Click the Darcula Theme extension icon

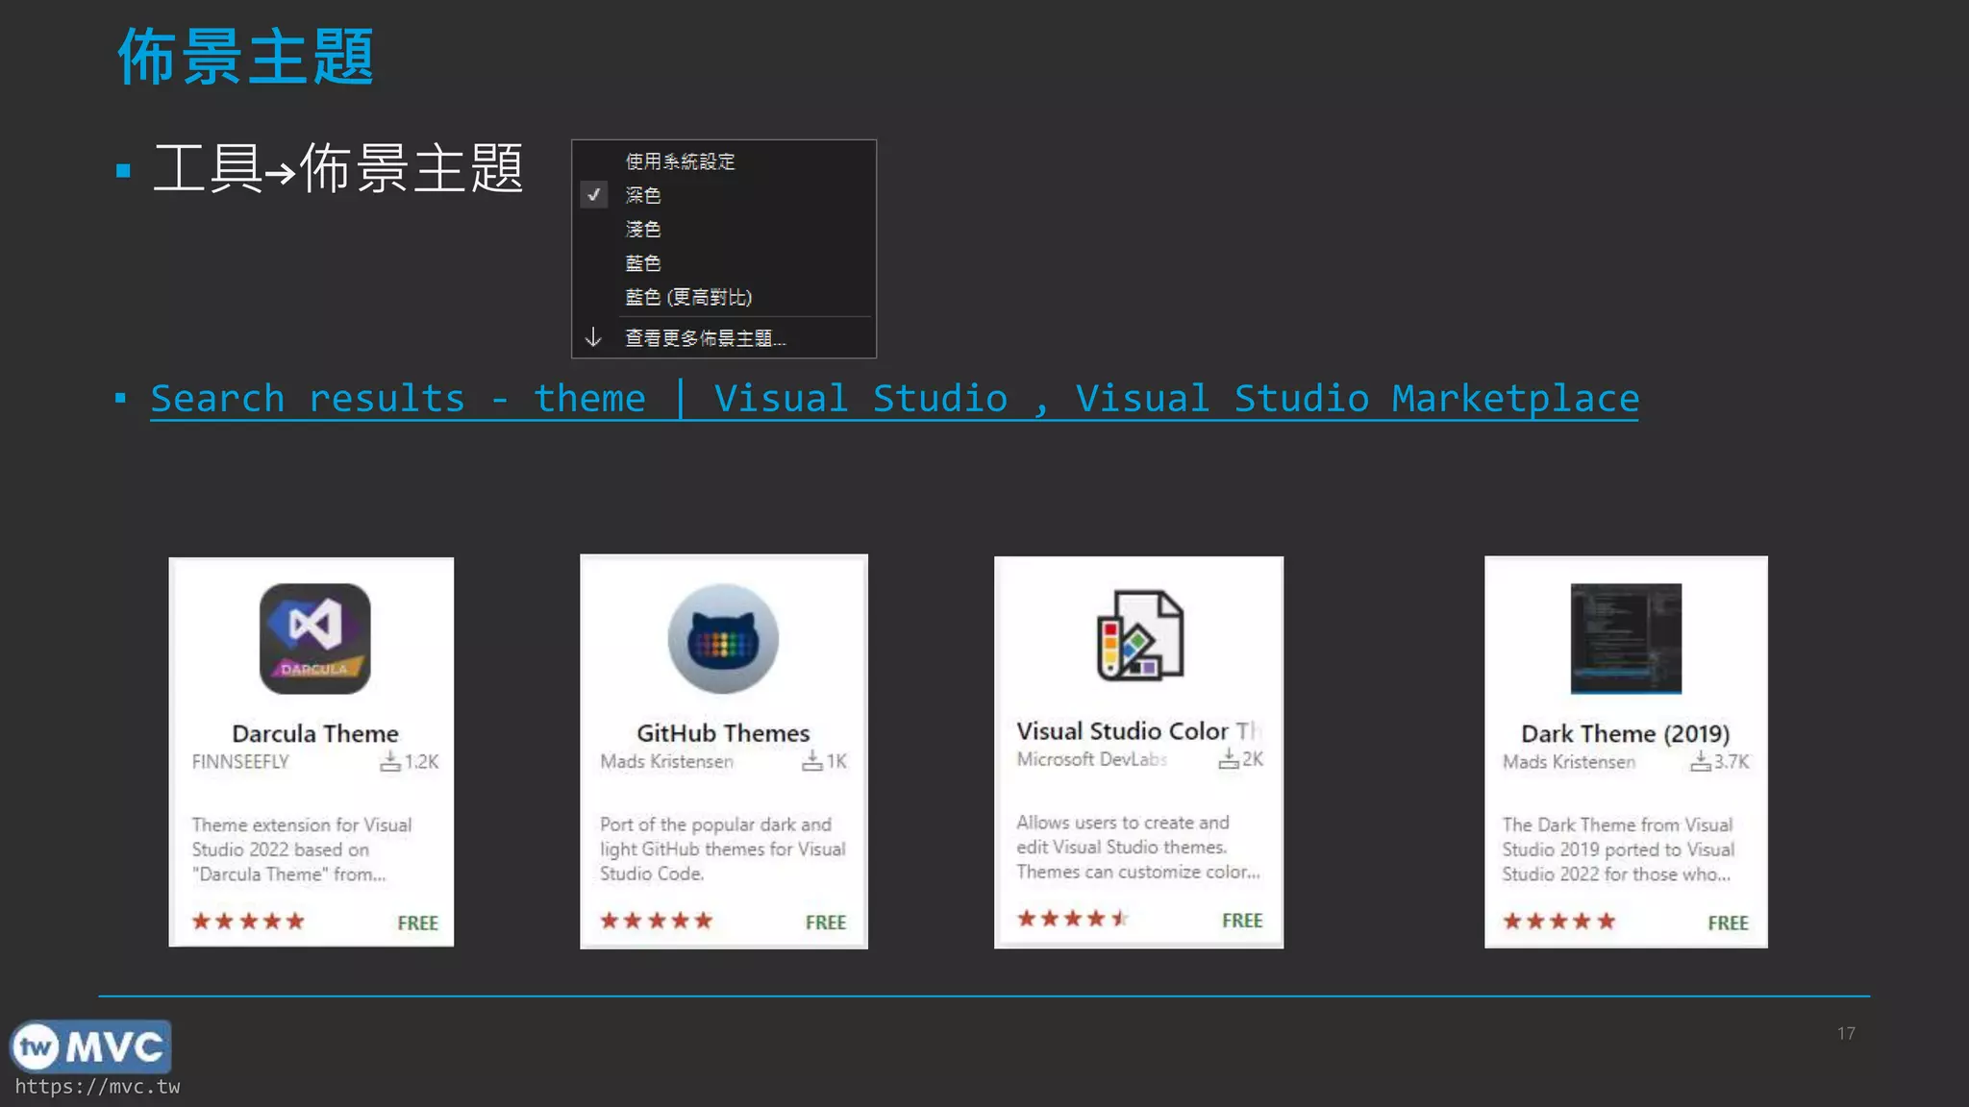point(314,639)
